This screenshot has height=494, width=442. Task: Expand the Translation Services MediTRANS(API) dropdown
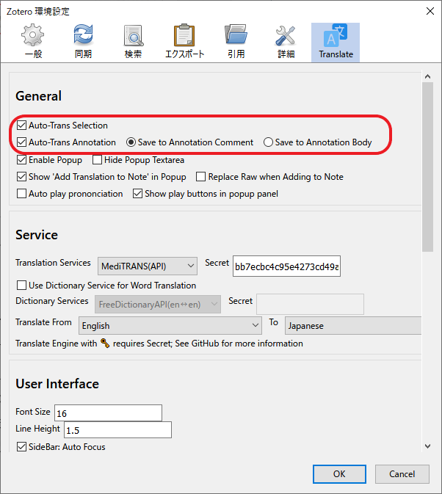148,266
